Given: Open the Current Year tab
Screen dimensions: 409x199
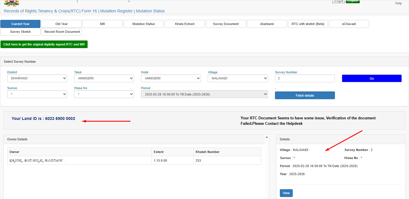Looking at the screenshot, I should 20,24.
